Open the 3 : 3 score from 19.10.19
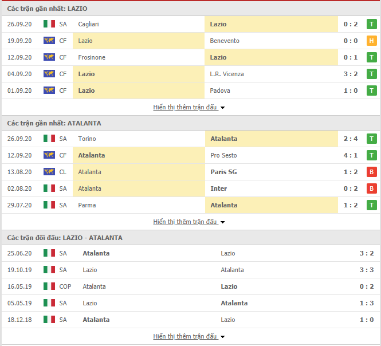The image size is (381, 346). pos(366,270)
